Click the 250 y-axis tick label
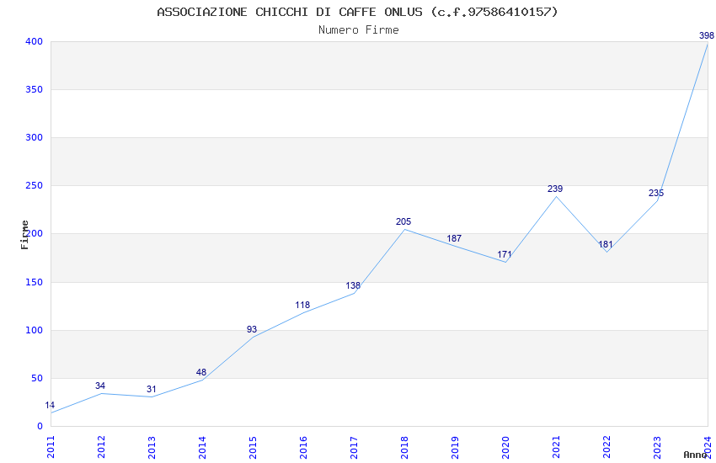The image size is (716, 463). (35, 186)
